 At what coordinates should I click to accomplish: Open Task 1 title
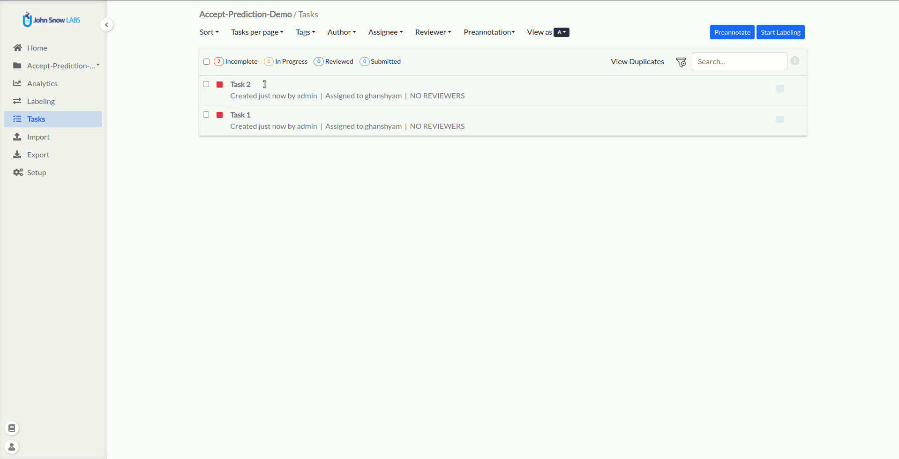point(240,115)
